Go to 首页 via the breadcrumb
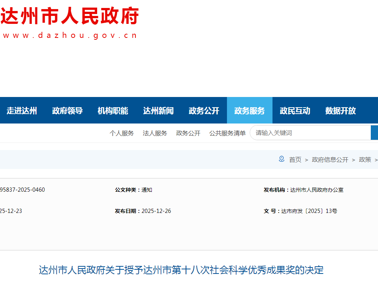Image resolution: width=378 pixels, height=283 pixels. point(295,160)
